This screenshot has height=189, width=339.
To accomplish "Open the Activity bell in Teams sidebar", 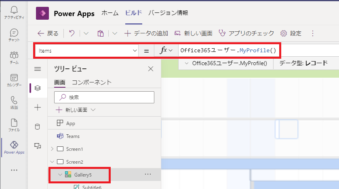I will coord(14,12).
